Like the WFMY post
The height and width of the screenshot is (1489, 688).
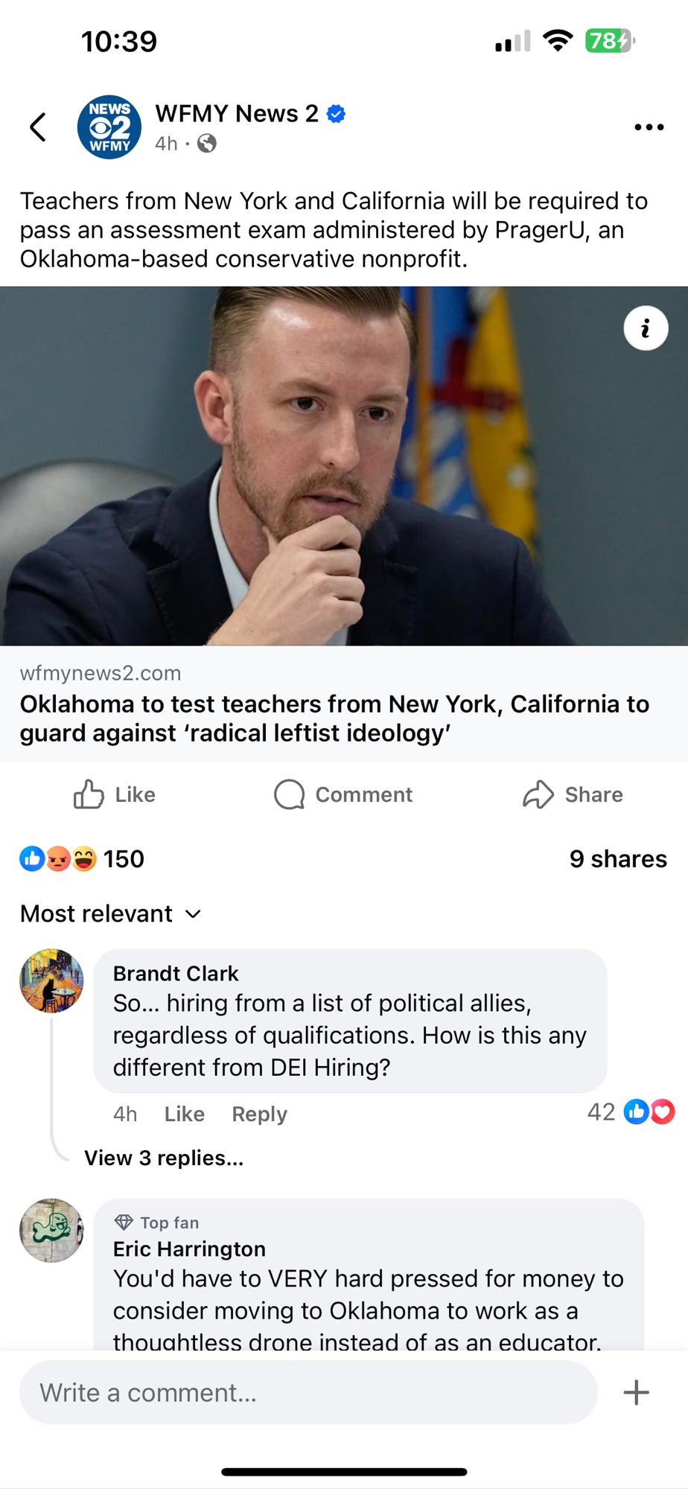(x=115, y=794)
